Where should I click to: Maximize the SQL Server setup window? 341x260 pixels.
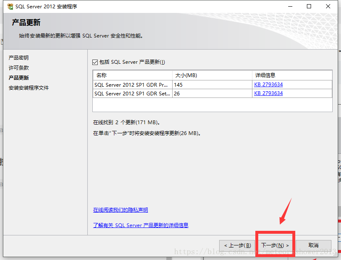pyautogui.click(x=309, y=7)
